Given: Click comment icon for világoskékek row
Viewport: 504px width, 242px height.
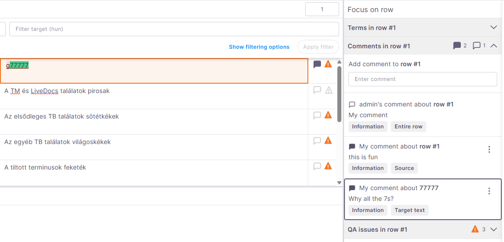Looking at the screenshot, I should 317,140.
